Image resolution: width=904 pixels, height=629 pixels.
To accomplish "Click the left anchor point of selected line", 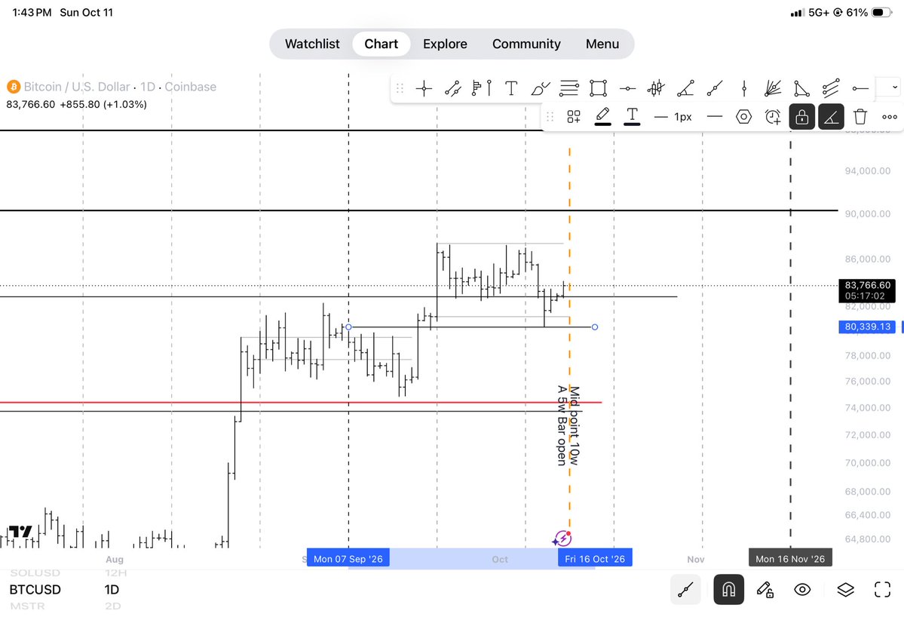I will point(348,327).
